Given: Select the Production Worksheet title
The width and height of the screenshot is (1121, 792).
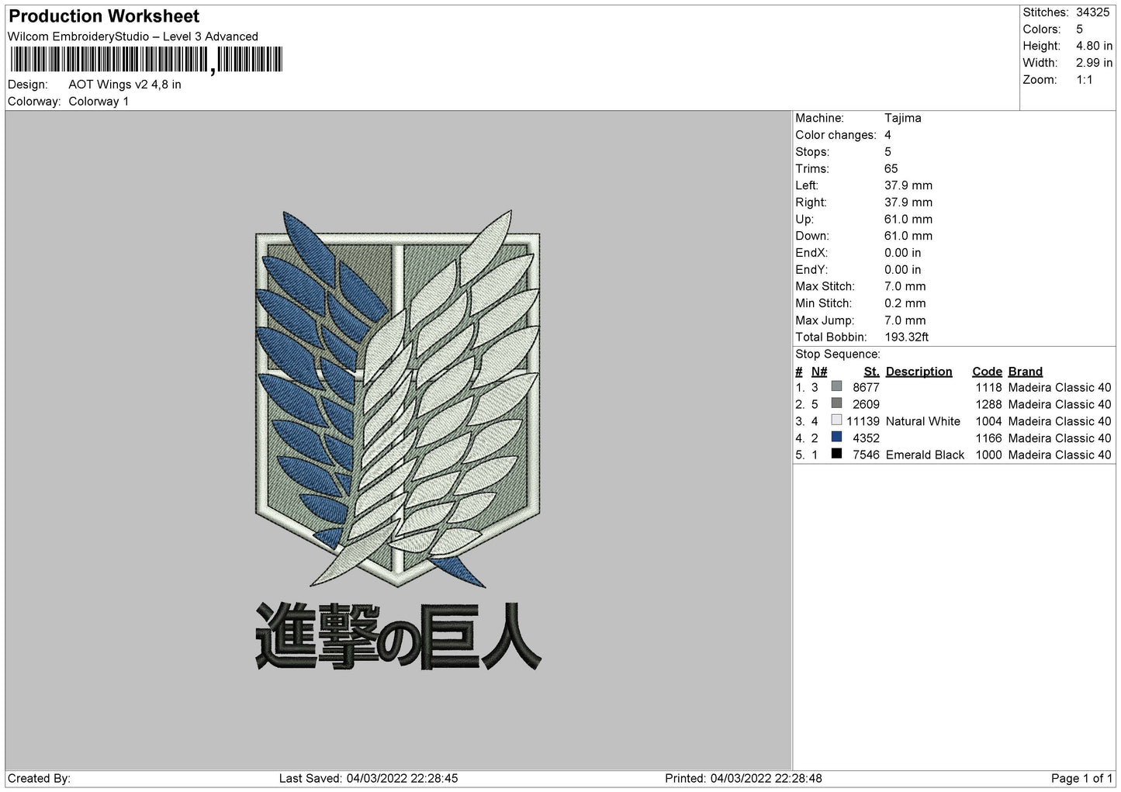Looking at the screenshot, I should tap(104, 16).
